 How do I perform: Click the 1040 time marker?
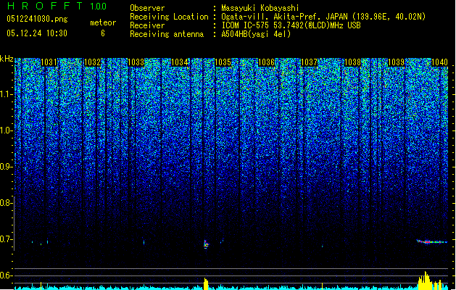[439, 62]
